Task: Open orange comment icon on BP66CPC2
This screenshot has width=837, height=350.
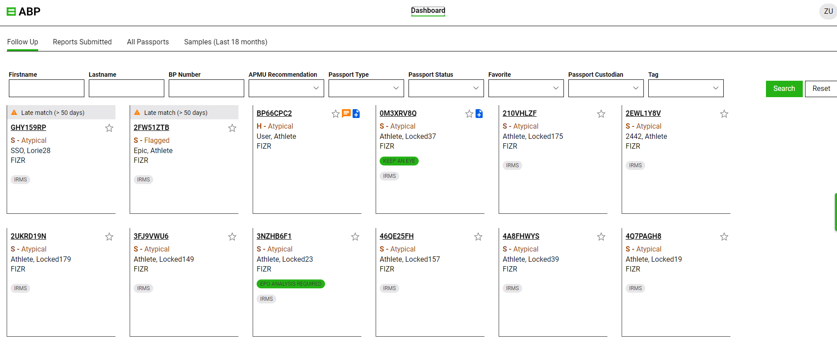Action: click(x=346, y=114)
